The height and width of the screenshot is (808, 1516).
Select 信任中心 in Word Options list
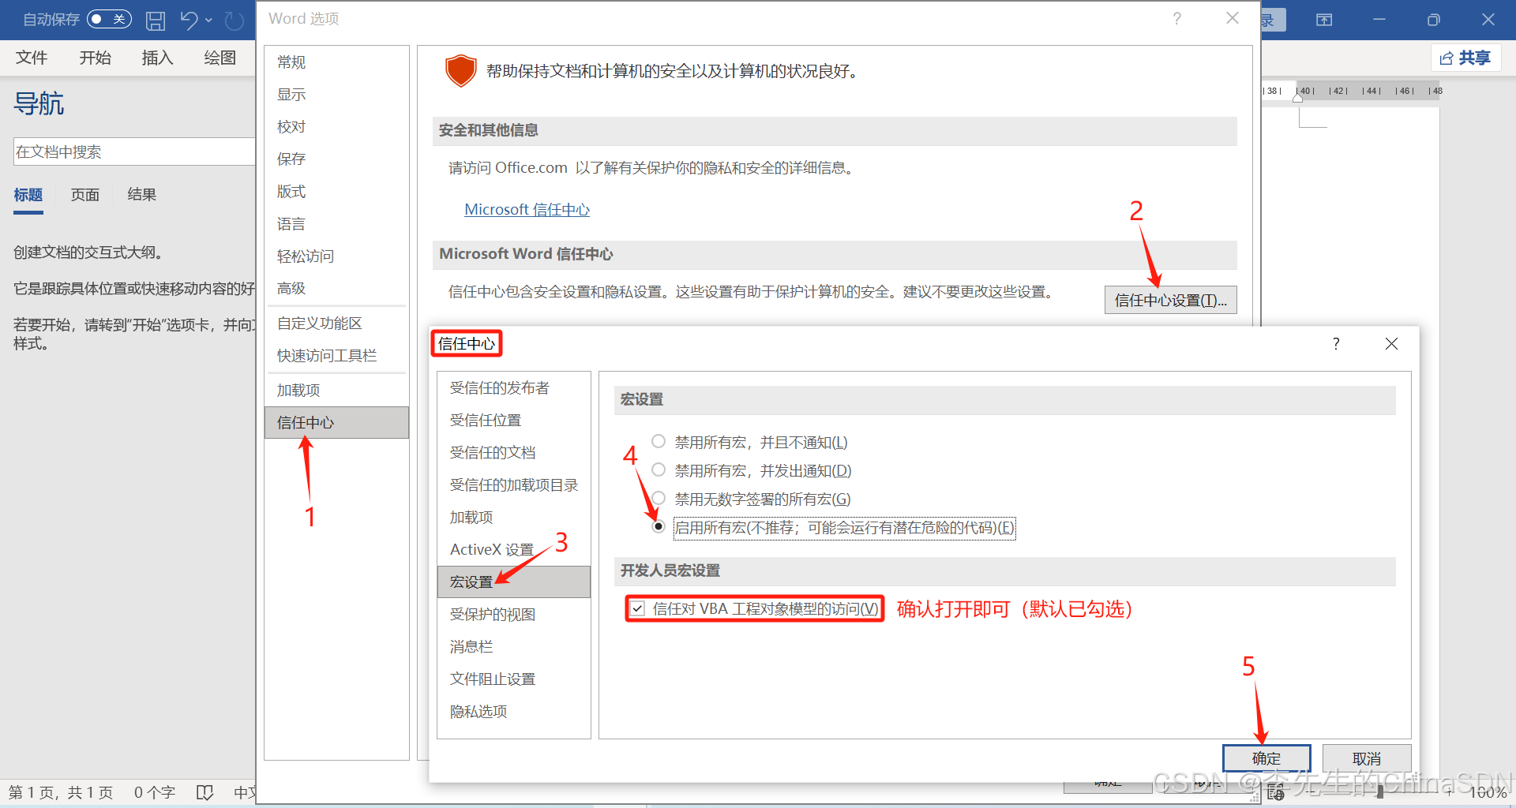[x=336, y=422]
